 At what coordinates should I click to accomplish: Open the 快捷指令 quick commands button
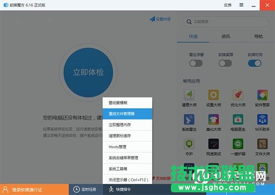coord(120,189)
